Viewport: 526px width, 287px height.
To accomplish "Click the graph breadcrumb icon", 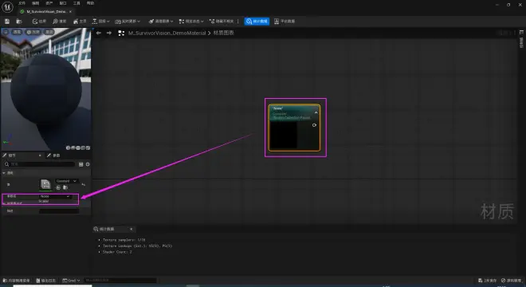I will point(121,33).
